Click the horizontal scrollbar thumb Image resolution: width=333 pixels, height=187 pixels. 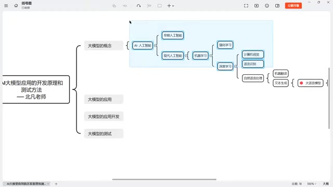coord(164,179)
